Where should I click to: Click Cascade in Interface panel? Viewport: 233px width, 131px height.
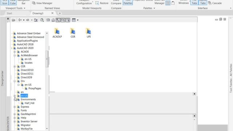pyautogui.click(x=215, y=3)
